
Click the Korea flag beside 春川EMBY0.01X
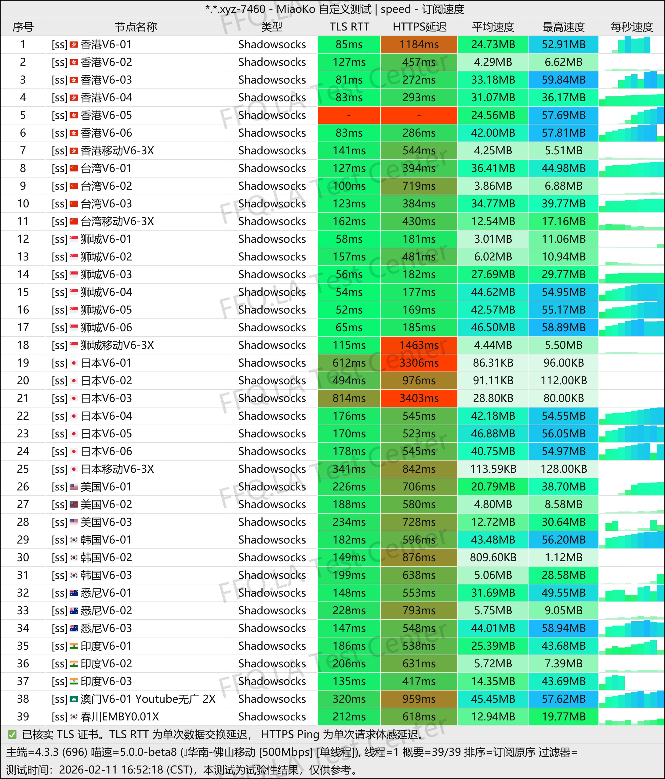click(74, 716)
